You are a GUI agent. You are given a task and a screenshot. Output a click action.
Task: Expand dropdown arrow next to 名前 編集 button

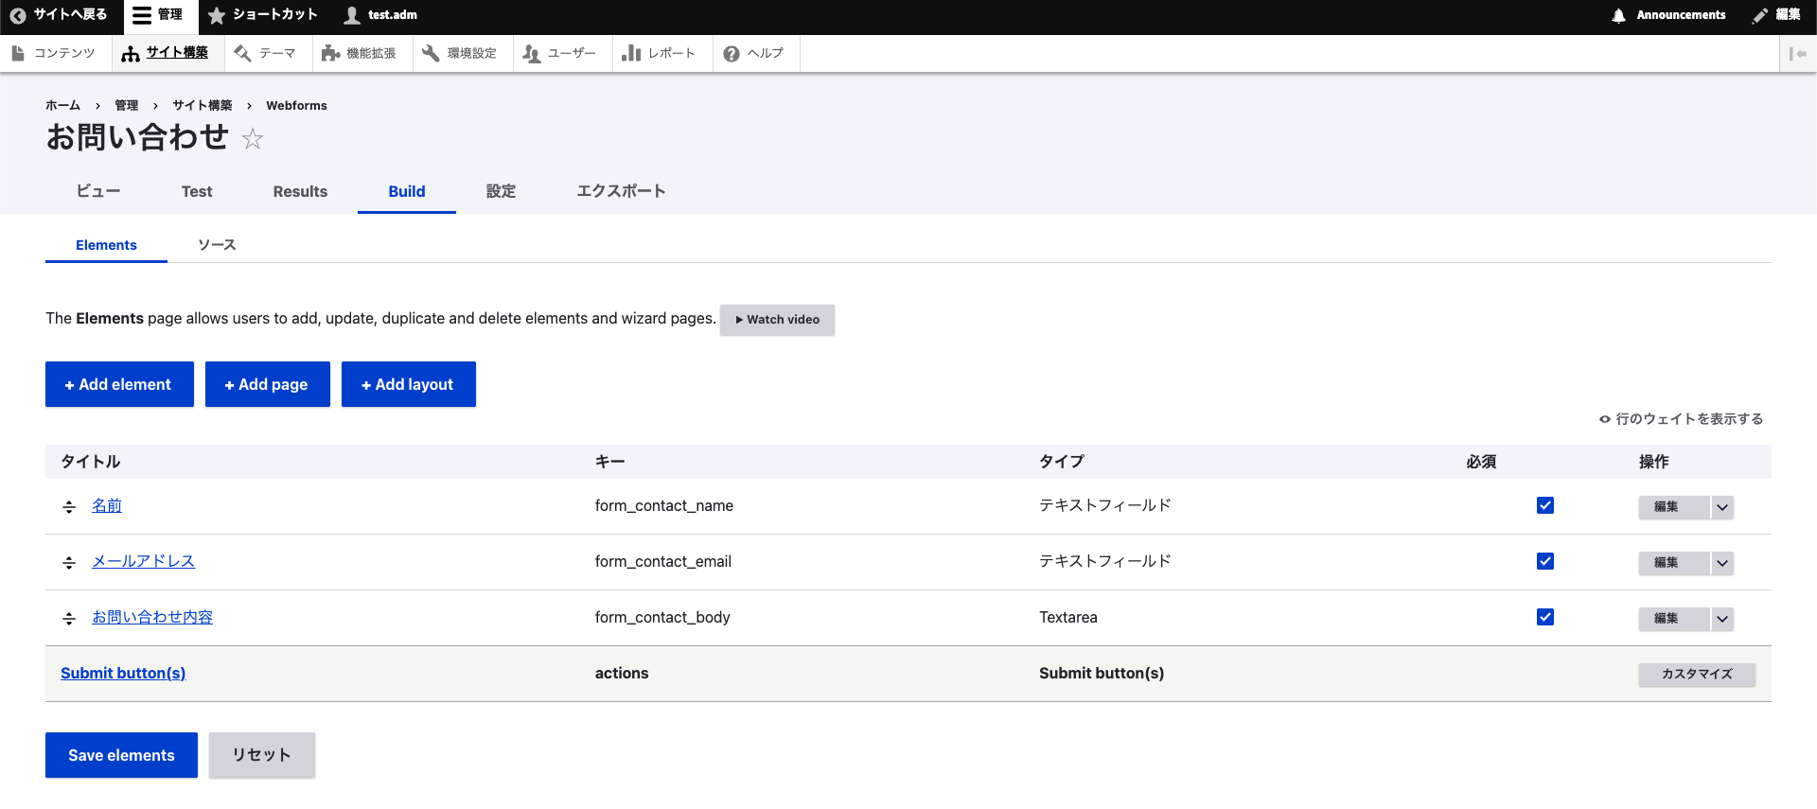(1722, 507)
